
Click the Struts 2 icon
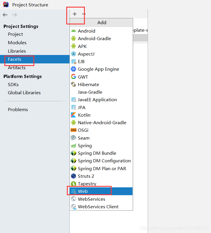(74, 176)
